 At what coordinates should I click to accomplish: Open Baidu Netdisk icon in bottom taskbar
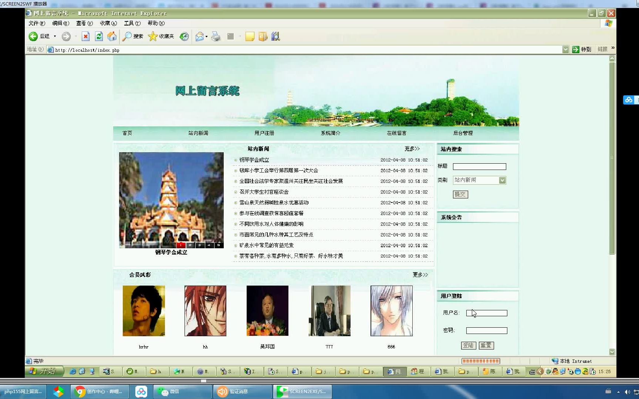pyautogui.click(x=141, y=391)
